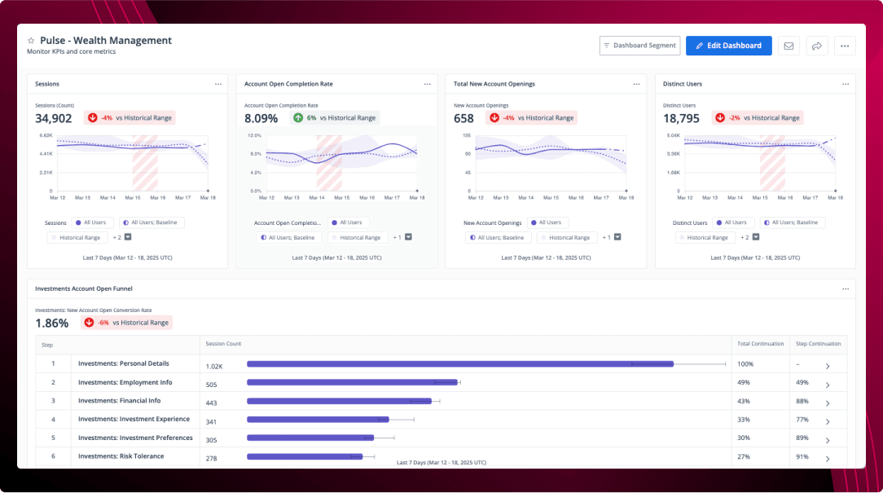Open the Investments Account Open Funnel ellipsis menu
This screenshot has height=493, width=883.
point(846,288)
